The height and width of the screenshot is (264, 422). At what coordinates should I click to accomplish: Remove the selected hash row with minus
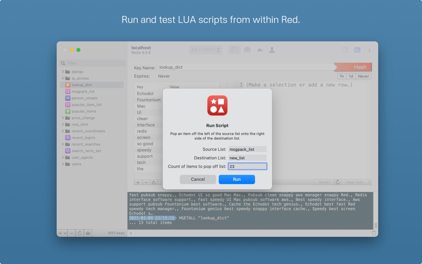point(146,182)
